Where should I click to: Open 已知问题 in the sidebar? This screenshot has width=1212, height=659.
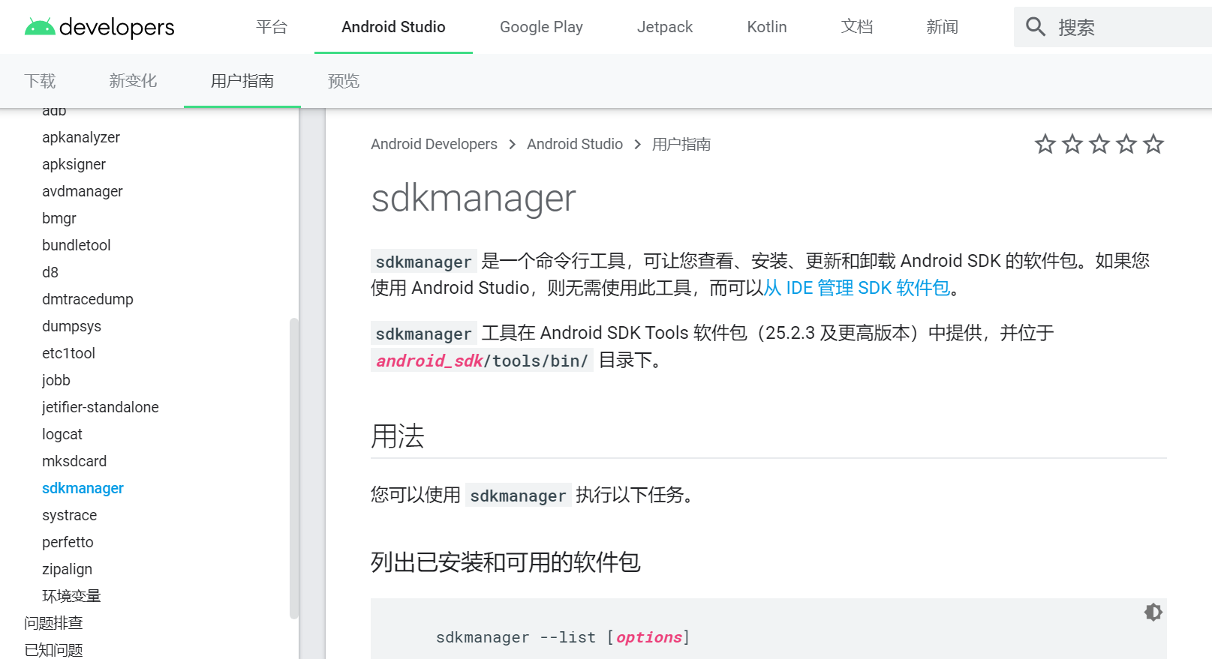click(x=53, y=650)
